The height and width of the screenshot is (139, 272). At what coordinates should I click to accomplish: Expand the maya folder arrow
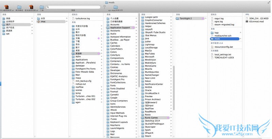pyautogui.click(x=101, y=78)
